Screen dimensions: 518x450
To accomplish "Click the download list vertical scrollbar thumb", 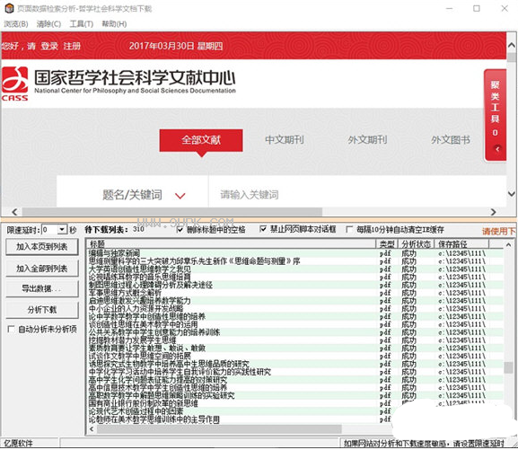I will (x=508, y=367).
